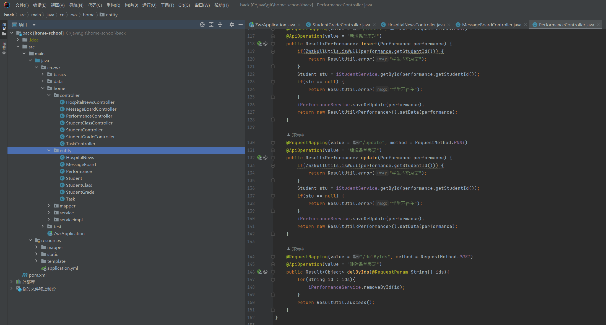Toggle code fold marker at line 123
606x325 pixels.
pos(273,82)
